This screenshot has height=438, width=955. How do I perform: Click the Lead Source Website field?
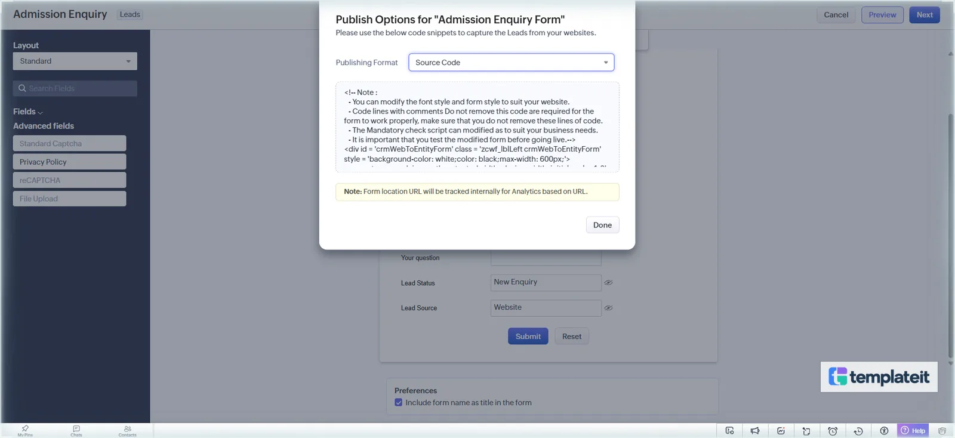546,308
